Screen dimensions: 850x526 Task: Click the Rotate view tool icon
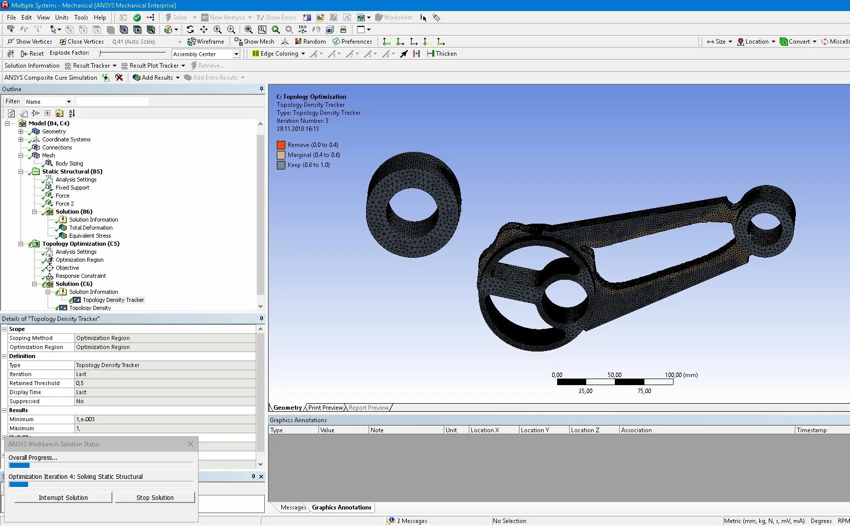tap(190, 30)
